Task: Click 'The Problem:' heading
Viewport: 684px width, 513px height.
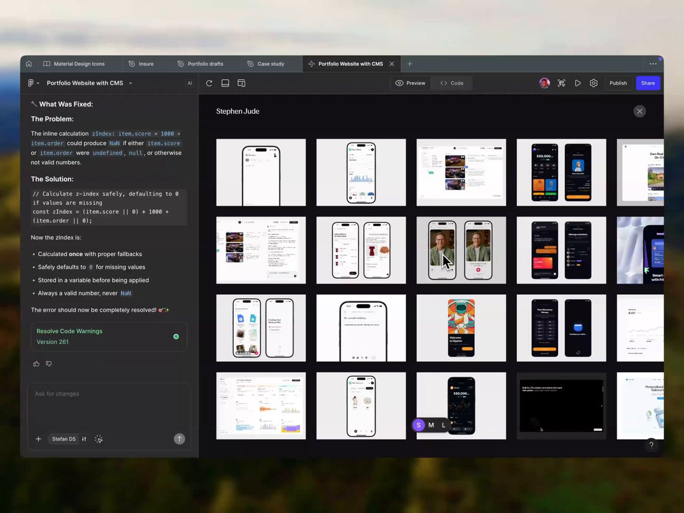Action: pos(52,119)
